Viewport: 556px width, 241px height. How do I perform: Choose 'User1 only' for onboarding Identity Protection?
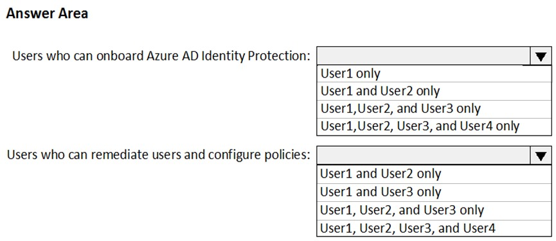pos(434,74)
